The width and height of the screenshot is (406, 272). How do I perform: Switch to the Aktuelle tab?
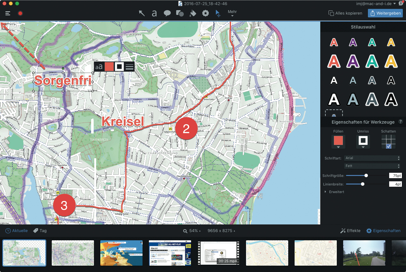(x=17, y=231)
